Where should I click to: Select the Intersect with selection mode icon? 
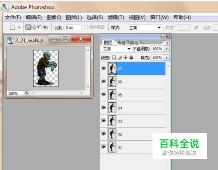click(45, 27)
